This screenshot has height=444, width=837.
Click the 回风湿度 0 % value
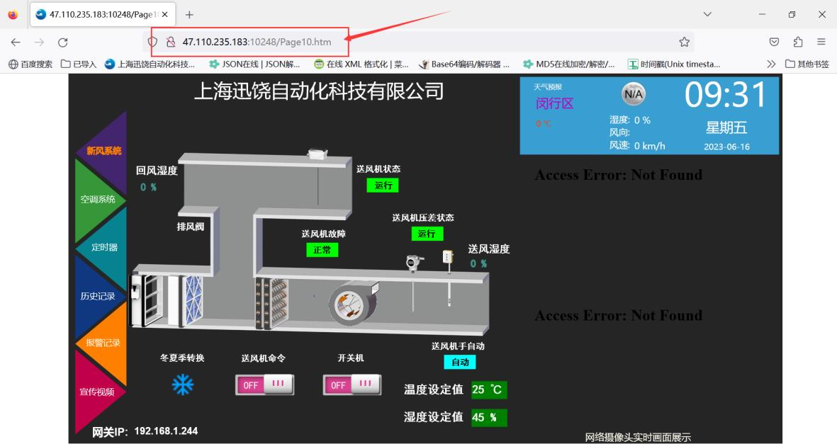(148, 188)
